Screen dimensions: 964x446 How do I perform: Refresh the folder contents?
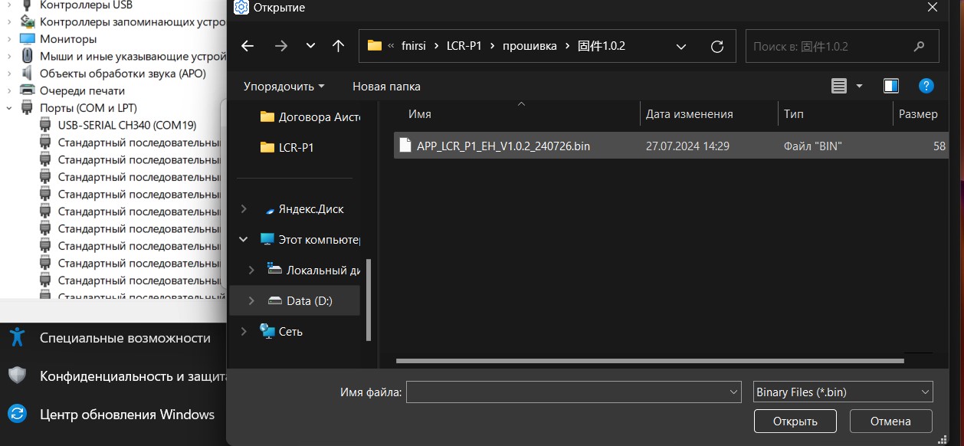[x=717, y=46]
